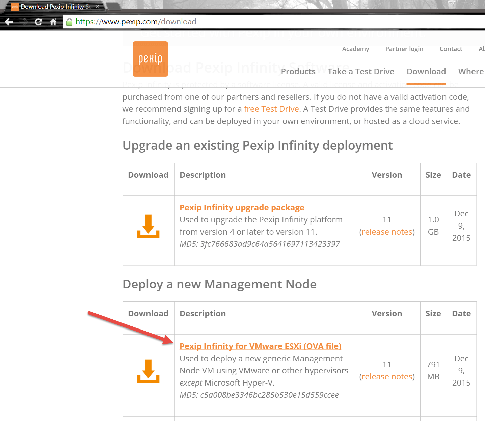485x421 pixels.
Task: Click the browser back arrow icon
Action: click(x=9, y=22)
